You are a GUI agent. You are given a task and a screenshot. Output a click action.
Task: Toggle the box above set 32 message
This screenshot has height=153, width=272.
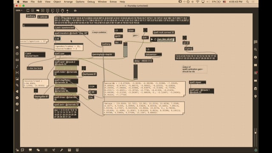[x=184, y=38]
